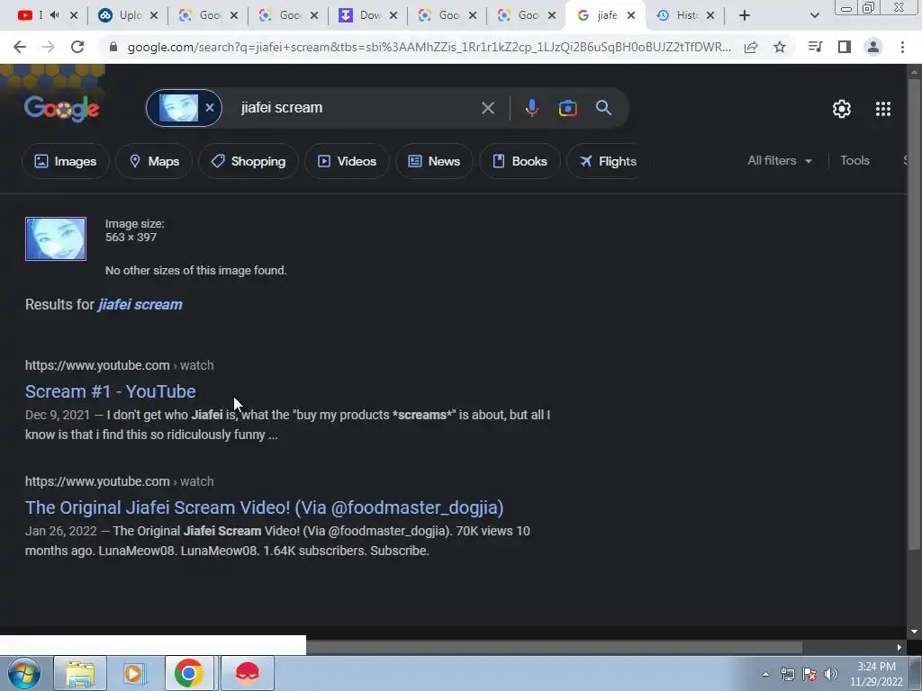This screenshot has width=922, height=691.
Task: Start voice search with the microphone
Action: point(531,108)
